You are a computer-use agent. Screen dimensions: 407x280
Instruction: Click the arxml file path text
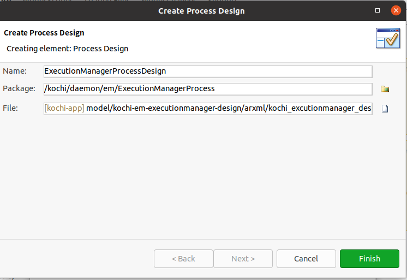229,108
